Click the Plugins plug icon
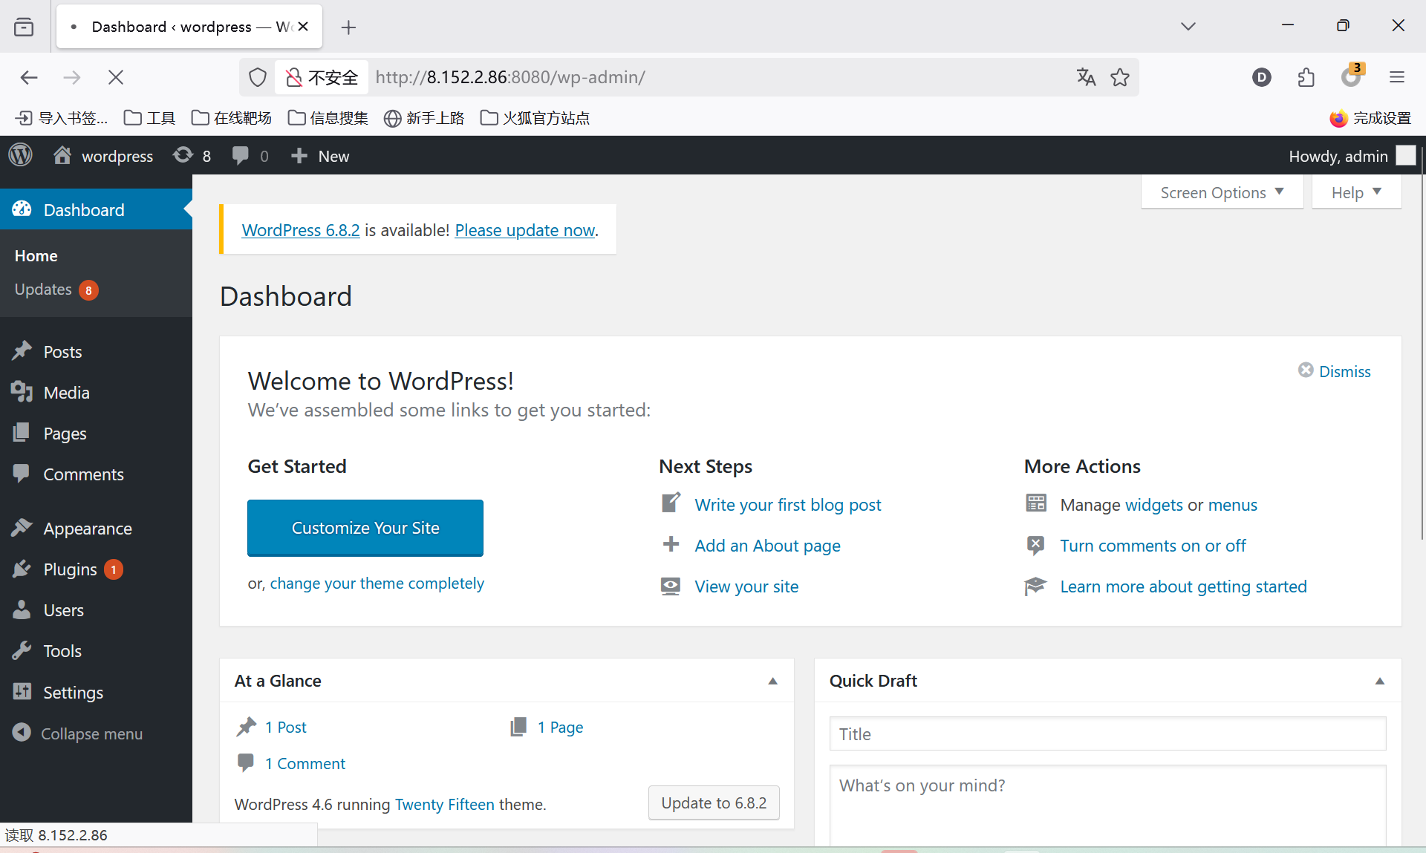Screen dimensions: 1426x853 point(22,569)
